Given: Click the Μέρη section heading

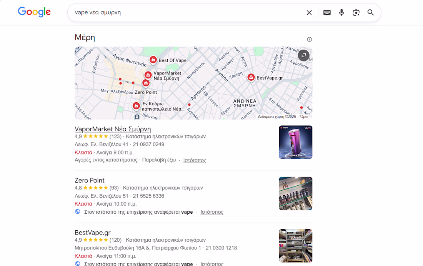Looking at the screenshot, I should click(x=85, y=38).
